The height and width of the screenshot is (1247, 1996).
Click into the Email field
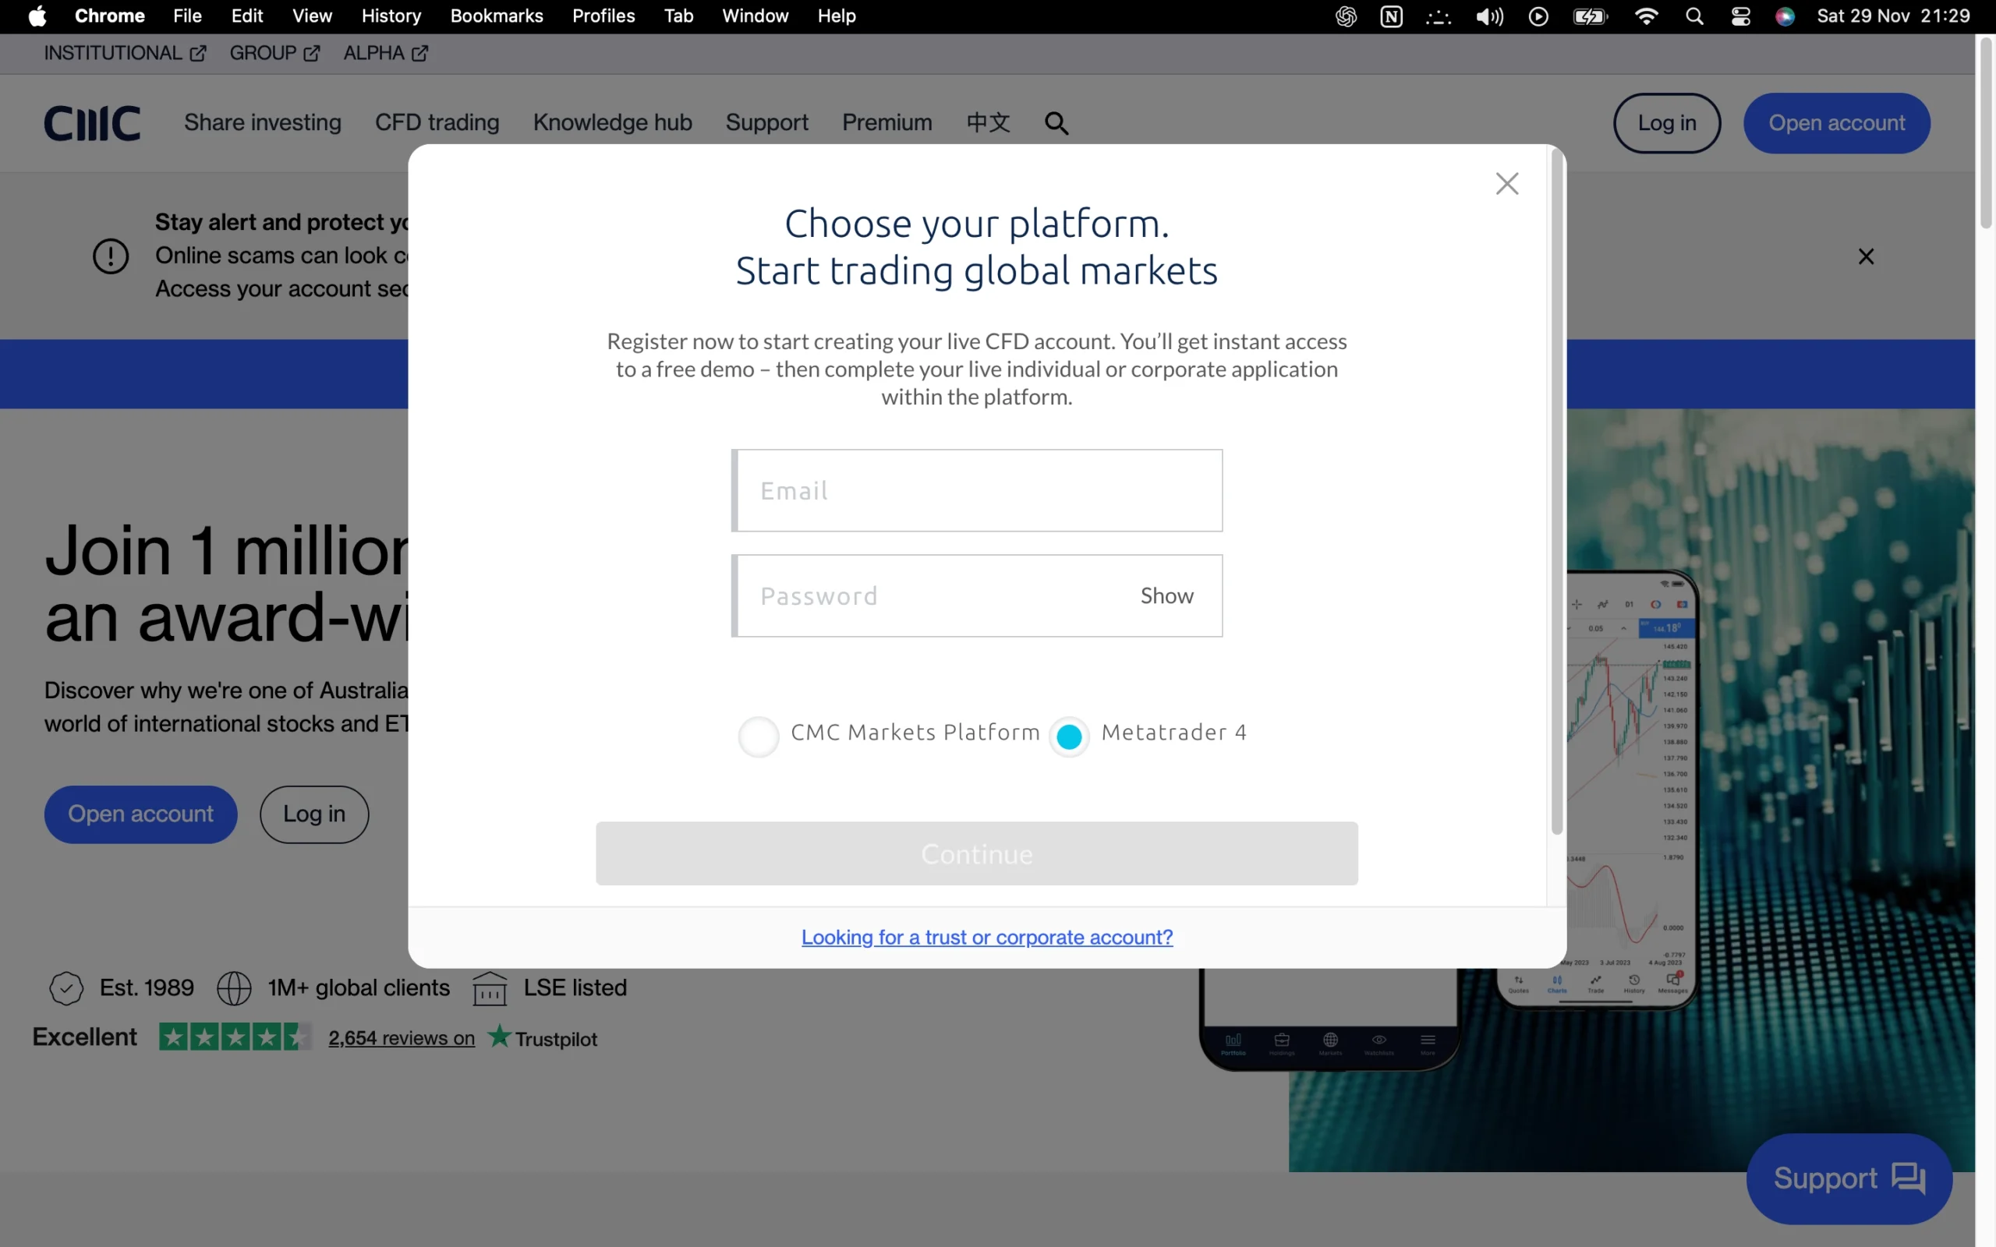(978, 491)
